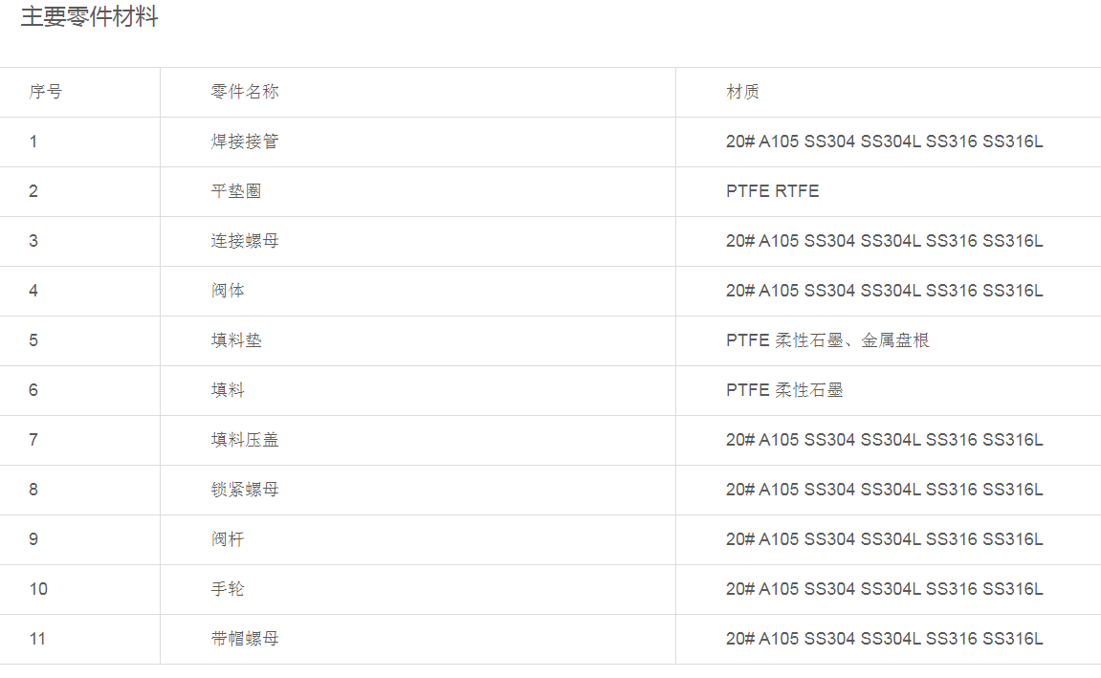The image size is (1101, 678).
Task: Click the 主要零件材料 heading
Action: pos(90,17)
